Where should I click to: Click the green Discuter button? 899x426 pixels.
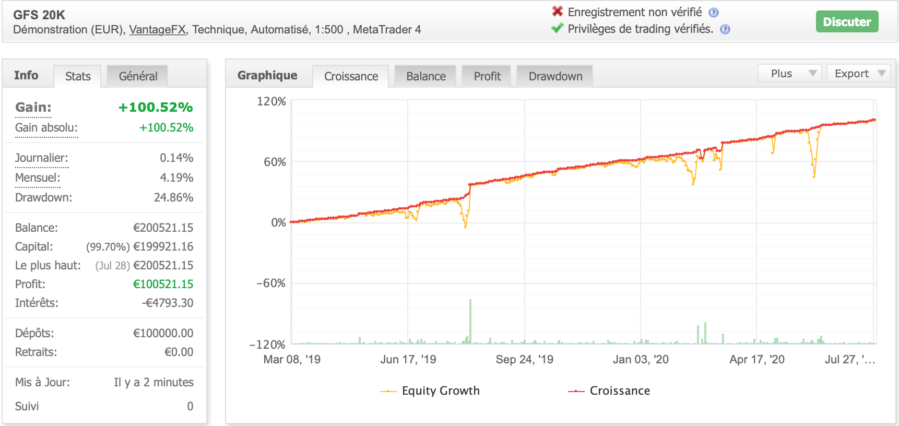pyautogui.click(x=847, y=21)
